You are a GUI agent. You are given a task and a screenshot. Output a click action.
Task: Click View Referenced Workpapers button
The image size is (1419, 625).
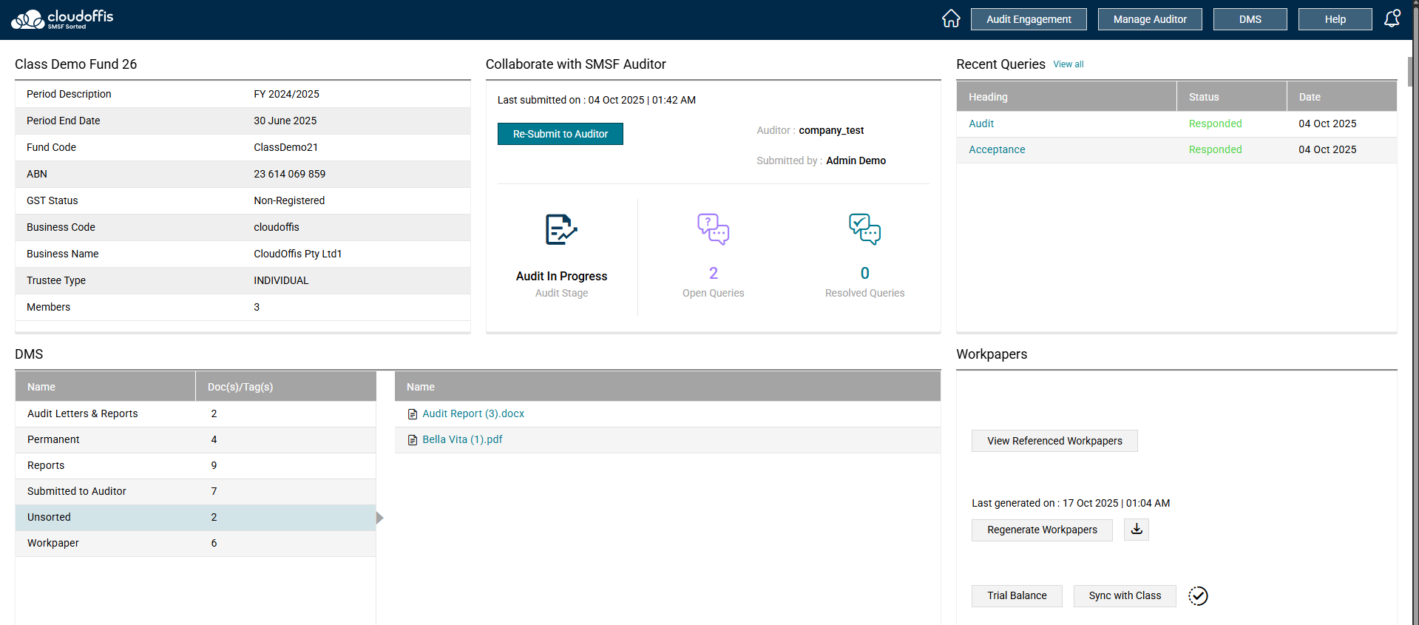click(x=1054, y=441)
